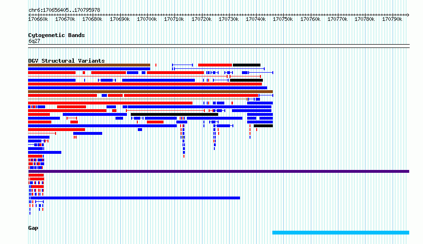Open the Gap track title
This screenshot has height=244, width=423.
click(x=33, y=228)
